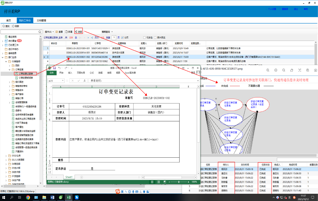The width and height of the screenshot is (318, 201).
Task: Create a new record with 新建
Action: click(x=69, y=32)
